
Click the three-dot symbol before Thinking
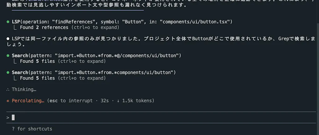(8, 89)
